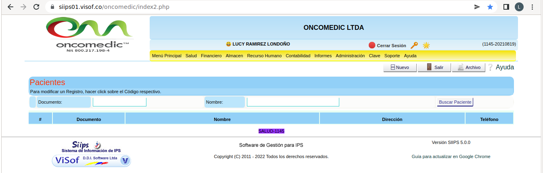The image size is (543, 173).
Task: Click the red Cerrar Sesión icon
Action: (x=372, y=45)
